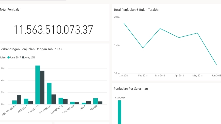The width and height of the screenshot is (221, 124).
Task: Select the ARTABOGA June 2018 bar
Action: pyautogui.click(x=31, y=102)
